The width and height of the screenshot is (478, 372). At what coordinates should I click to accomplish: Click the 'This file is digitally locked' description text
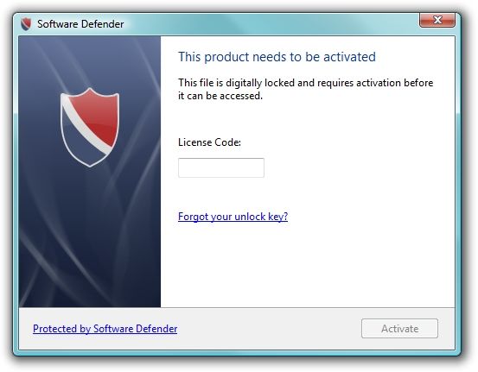[305, 89]
